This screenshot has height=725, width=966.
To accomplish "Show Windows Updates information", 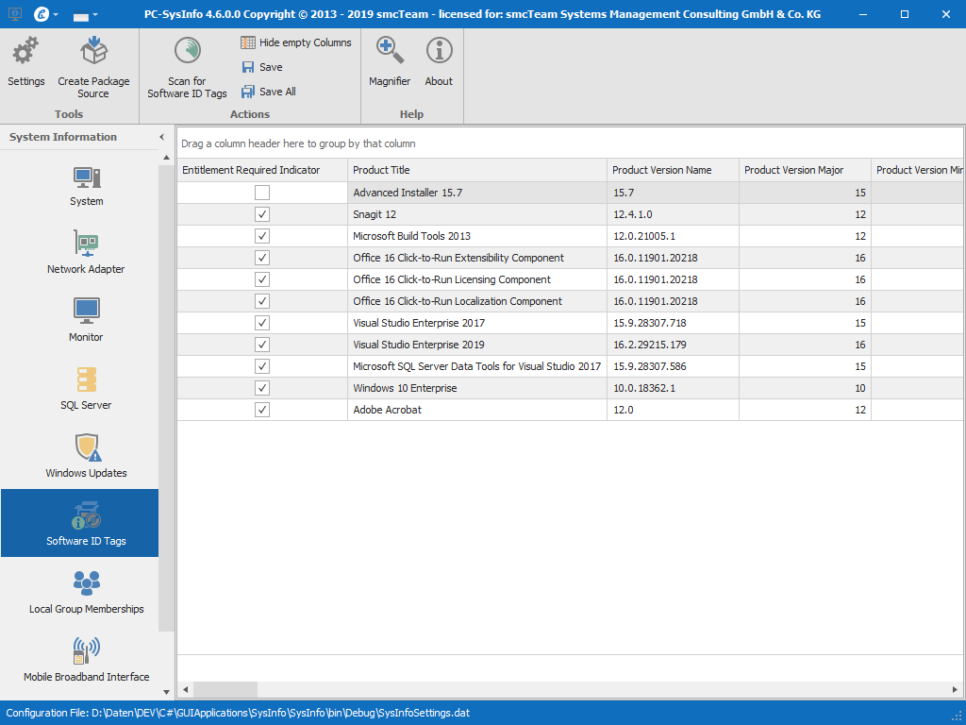I will [x=86, y=457].
